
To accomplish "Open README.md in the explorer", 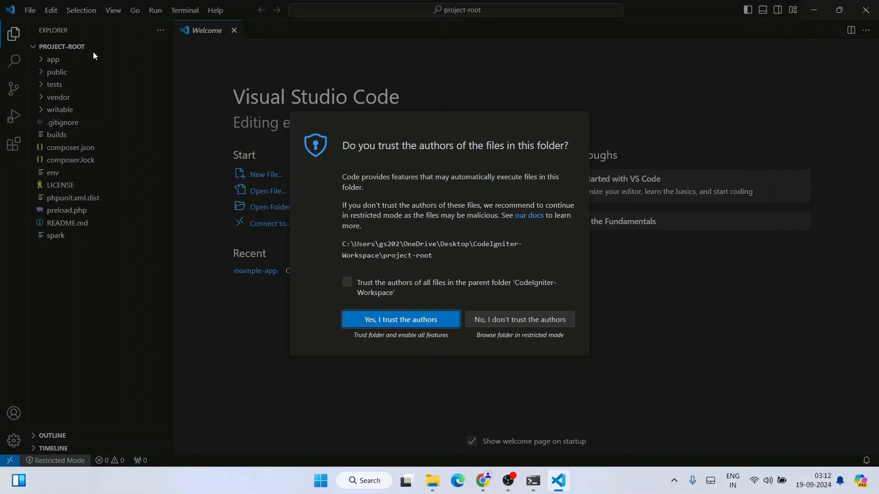I will [67, 223].
